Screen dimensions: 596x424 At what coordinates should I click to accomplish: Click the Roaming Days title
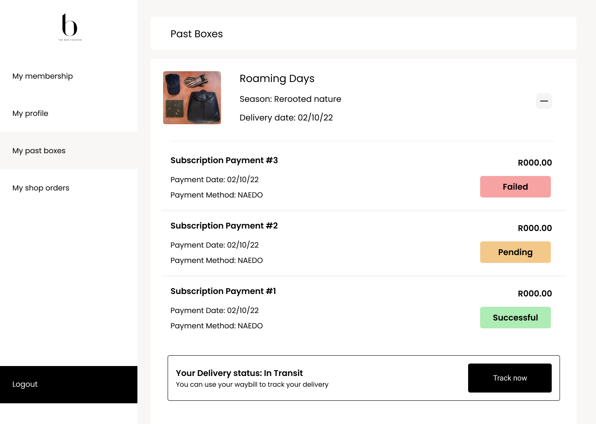pos(277,79)
